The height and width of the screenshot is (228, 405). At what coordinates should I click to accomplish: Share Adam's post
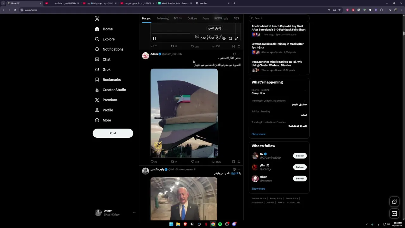(239, 161)
